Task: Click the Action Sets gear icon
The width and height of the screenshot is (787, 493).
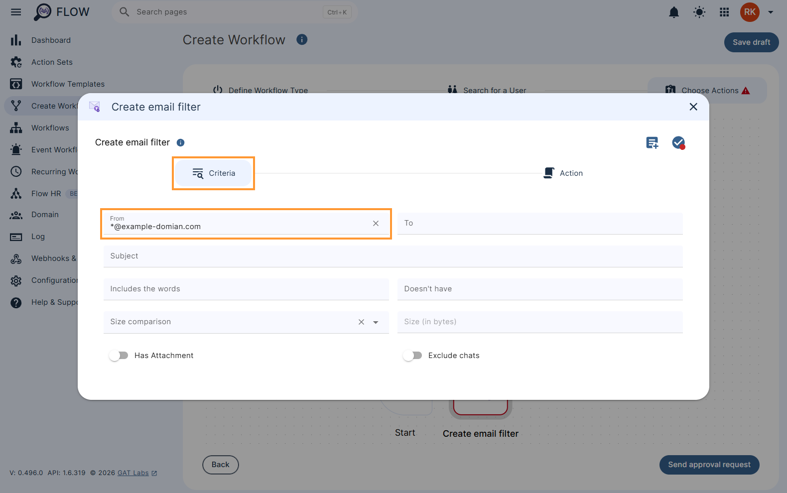Action: [x=16, y=62]
